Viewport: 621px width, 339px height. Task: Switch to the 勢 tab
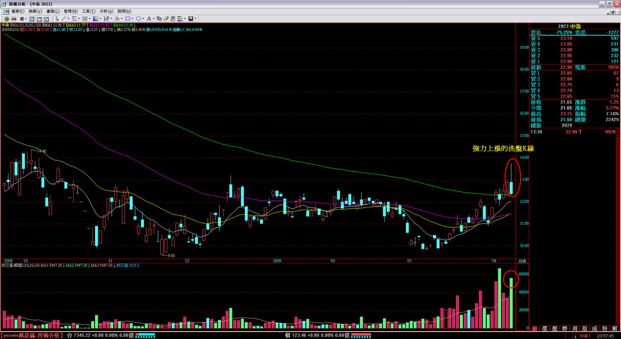[565, 329]
